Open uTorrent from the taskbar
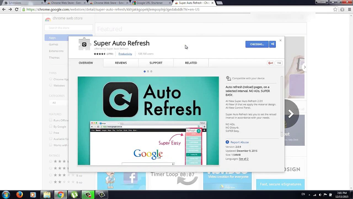Screen dimensions: 353x199 point(74,195)
